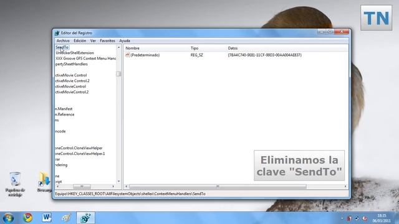Select the pertySheetHandlers key
Screen dimensions: 399x224
72,64
